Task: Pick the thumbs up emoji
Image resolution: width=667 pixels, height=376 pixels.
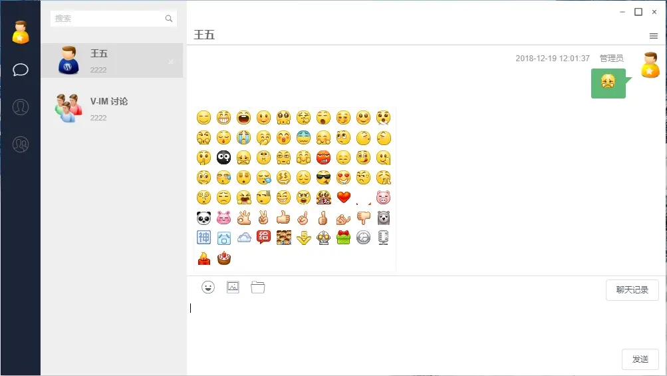Action: pyautogui.click(x=283, y=218)
